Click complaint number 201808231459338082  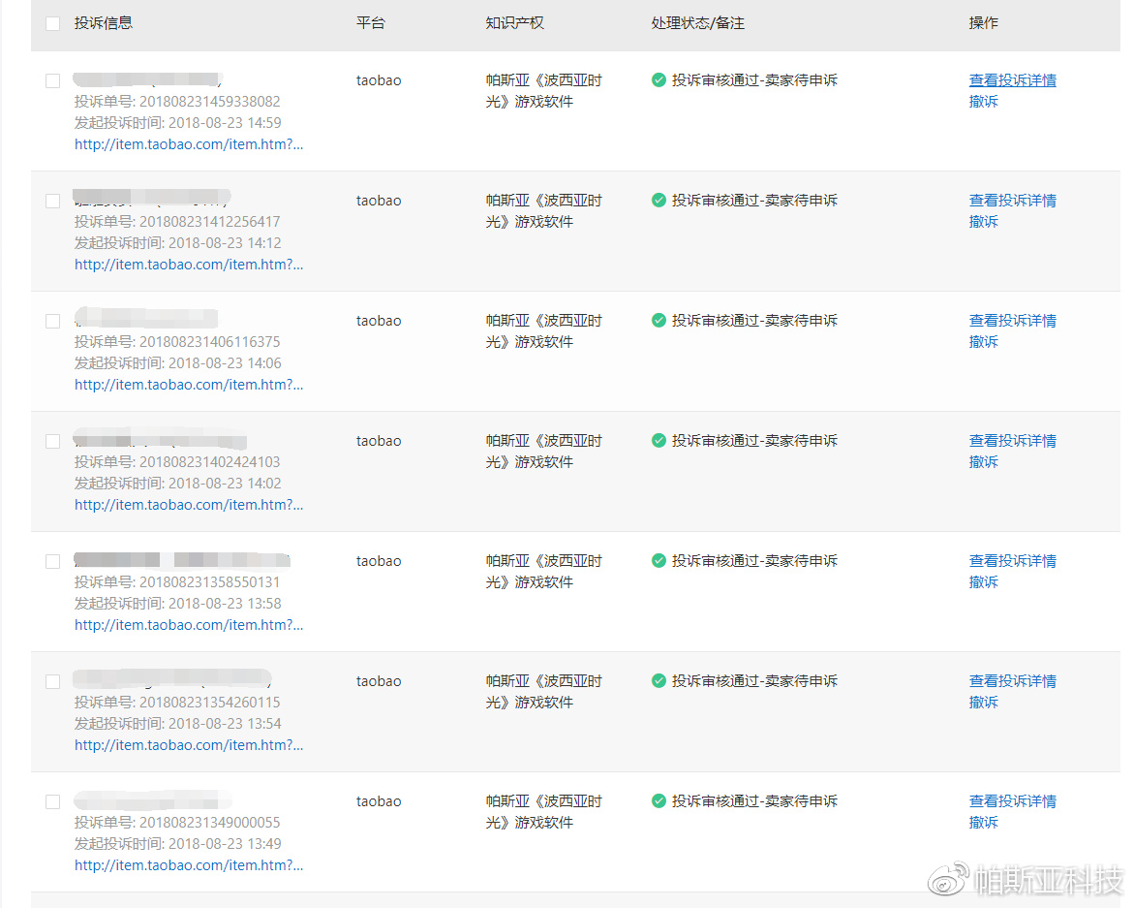[210, 102]
